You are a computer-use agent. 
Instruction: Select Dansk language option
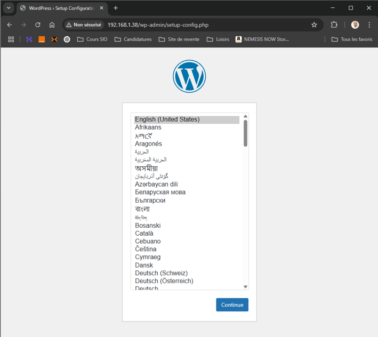pyautogui.click(x=187, y=265)
